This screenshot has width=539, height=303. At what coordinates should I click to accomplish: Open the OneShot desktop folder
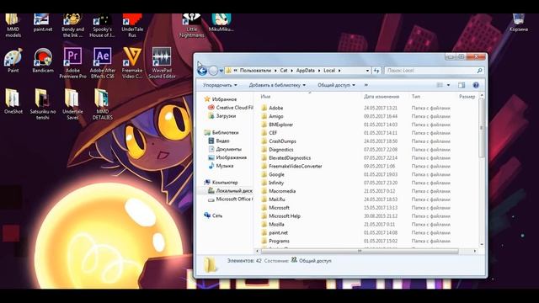pos(13,101)
